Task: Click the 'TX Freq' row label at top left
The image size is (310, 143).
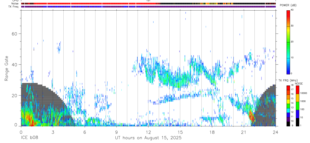Action: [14, 7]
